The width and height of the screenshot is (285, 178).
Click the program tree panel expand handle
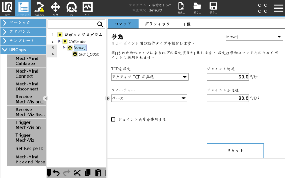(x=108, y=98)
